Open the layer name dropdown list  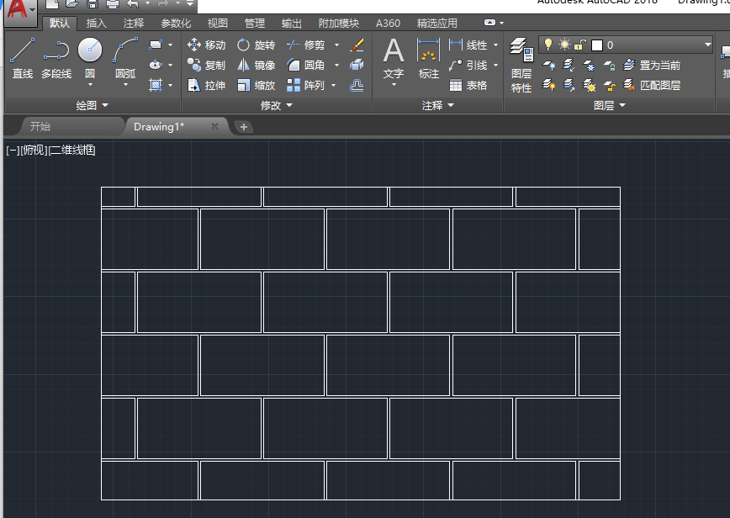[707, 45]
